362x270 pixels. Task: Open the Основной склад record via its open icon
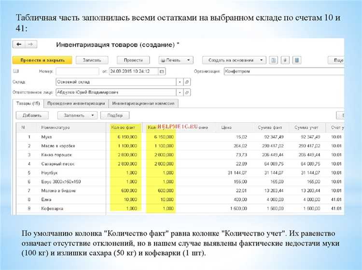(x=187, y=82)
